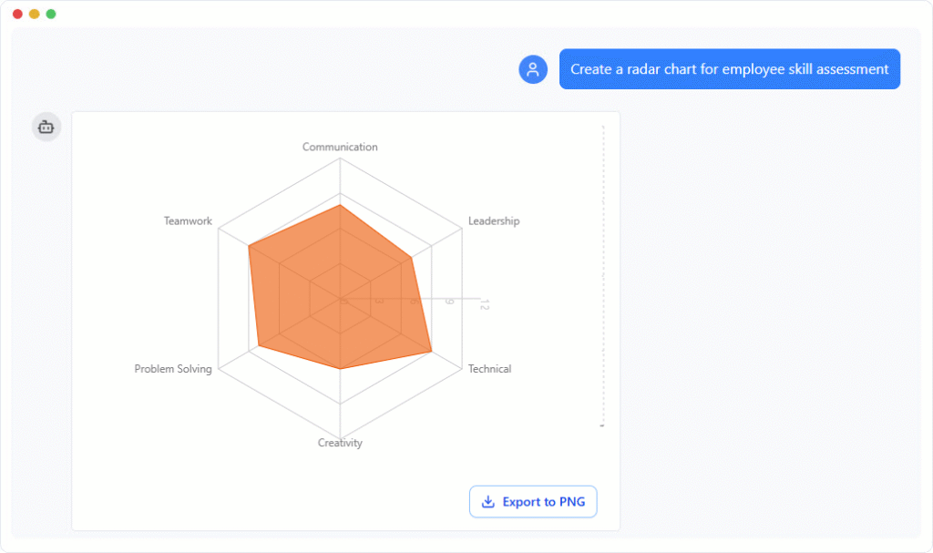Click the green zoom traffic light

tap(51, 14)
